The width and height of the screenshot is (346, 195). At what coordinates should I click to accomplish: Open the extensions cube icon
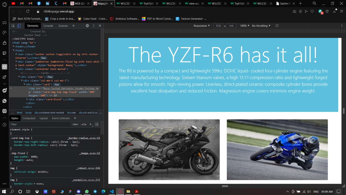click(327, 11)
